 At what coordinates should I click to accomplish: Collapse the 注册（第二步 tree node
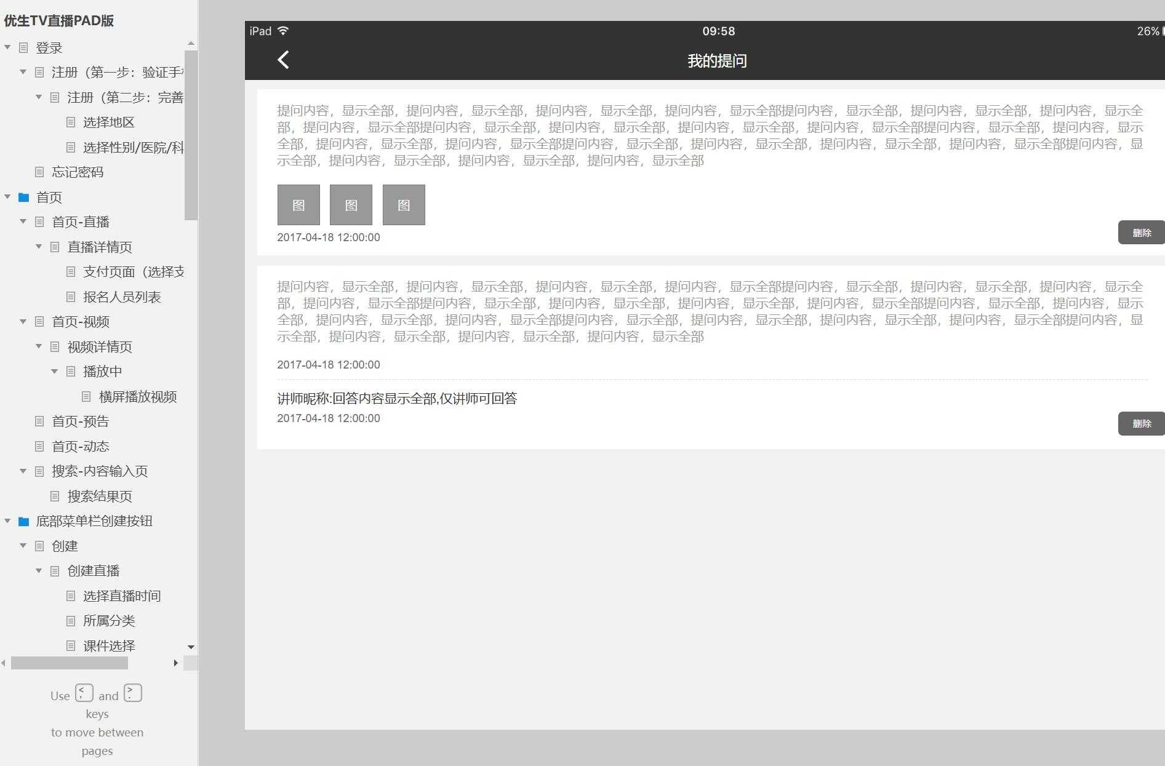[x=39, y=97]
